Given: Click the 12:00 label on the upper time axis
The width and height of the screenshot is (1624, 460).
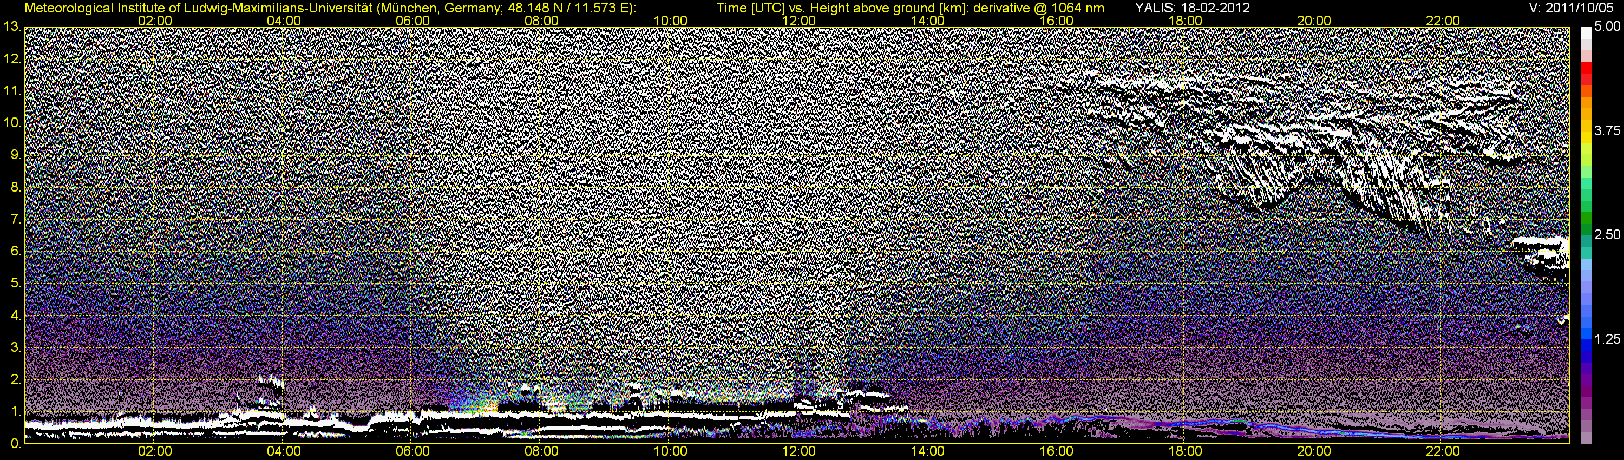Looking at the screenshot, I should [x=799, y=22].
